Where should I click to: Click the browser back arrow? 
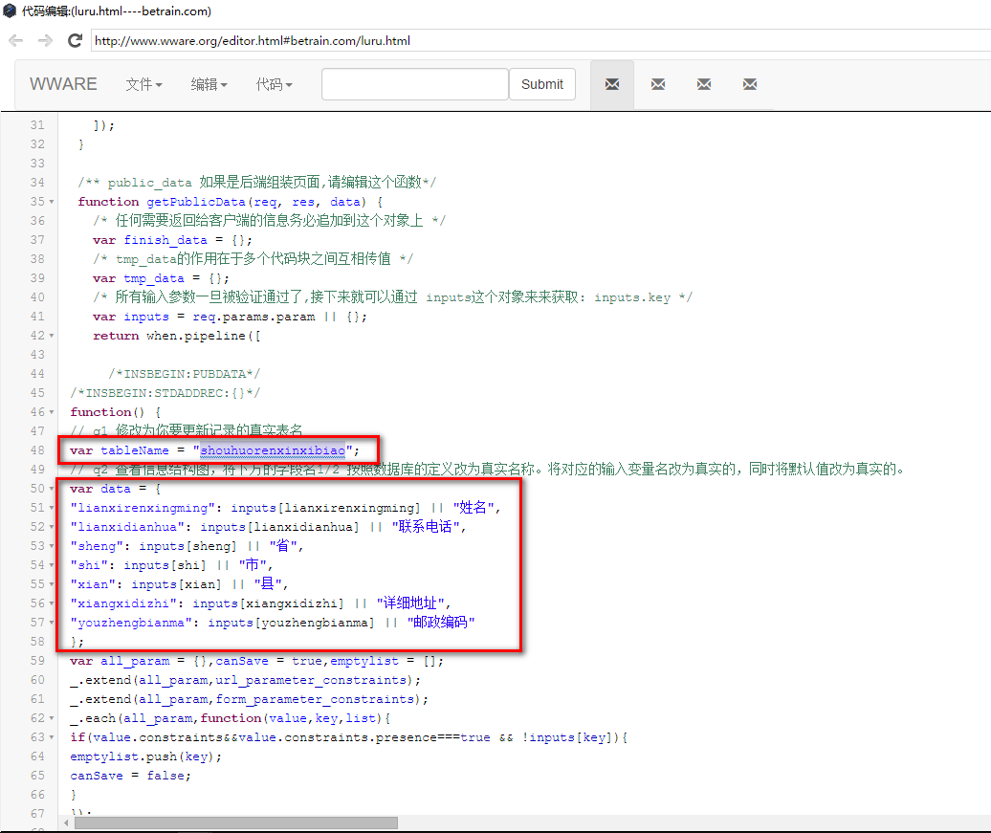click(16, 41)
